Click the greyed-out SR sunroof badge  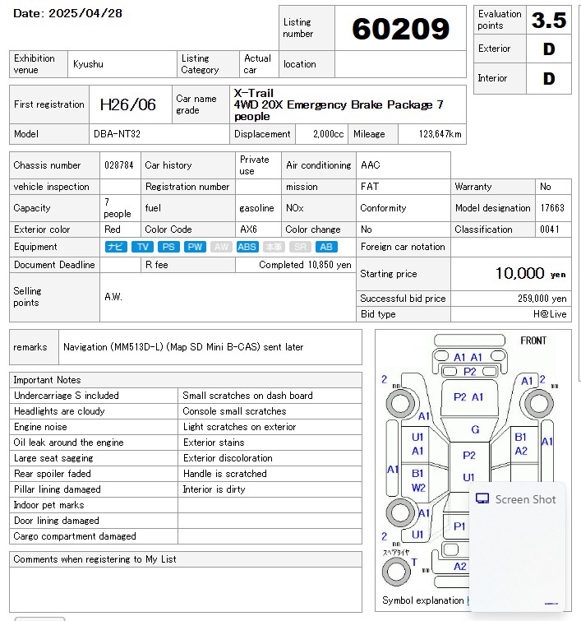tap(300, 247)
